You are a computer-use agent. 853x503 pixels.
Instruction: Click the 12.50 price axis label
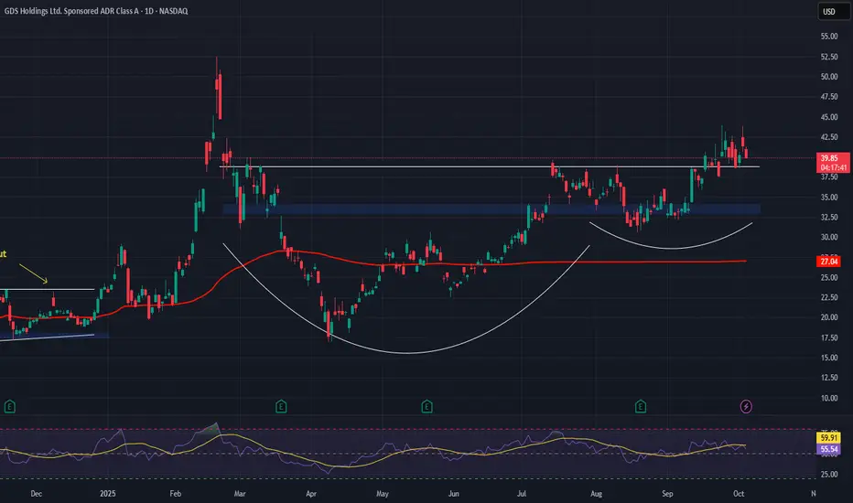point(829,378)
